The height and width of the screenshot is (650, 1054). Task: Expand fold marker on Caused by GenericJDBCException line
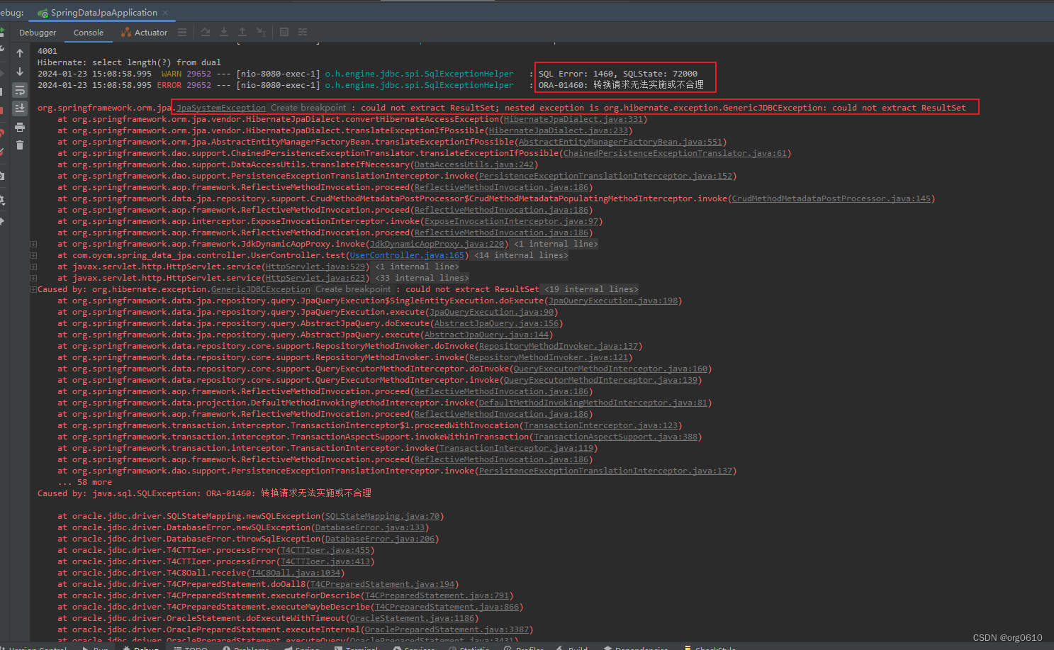tap(33, 289)
